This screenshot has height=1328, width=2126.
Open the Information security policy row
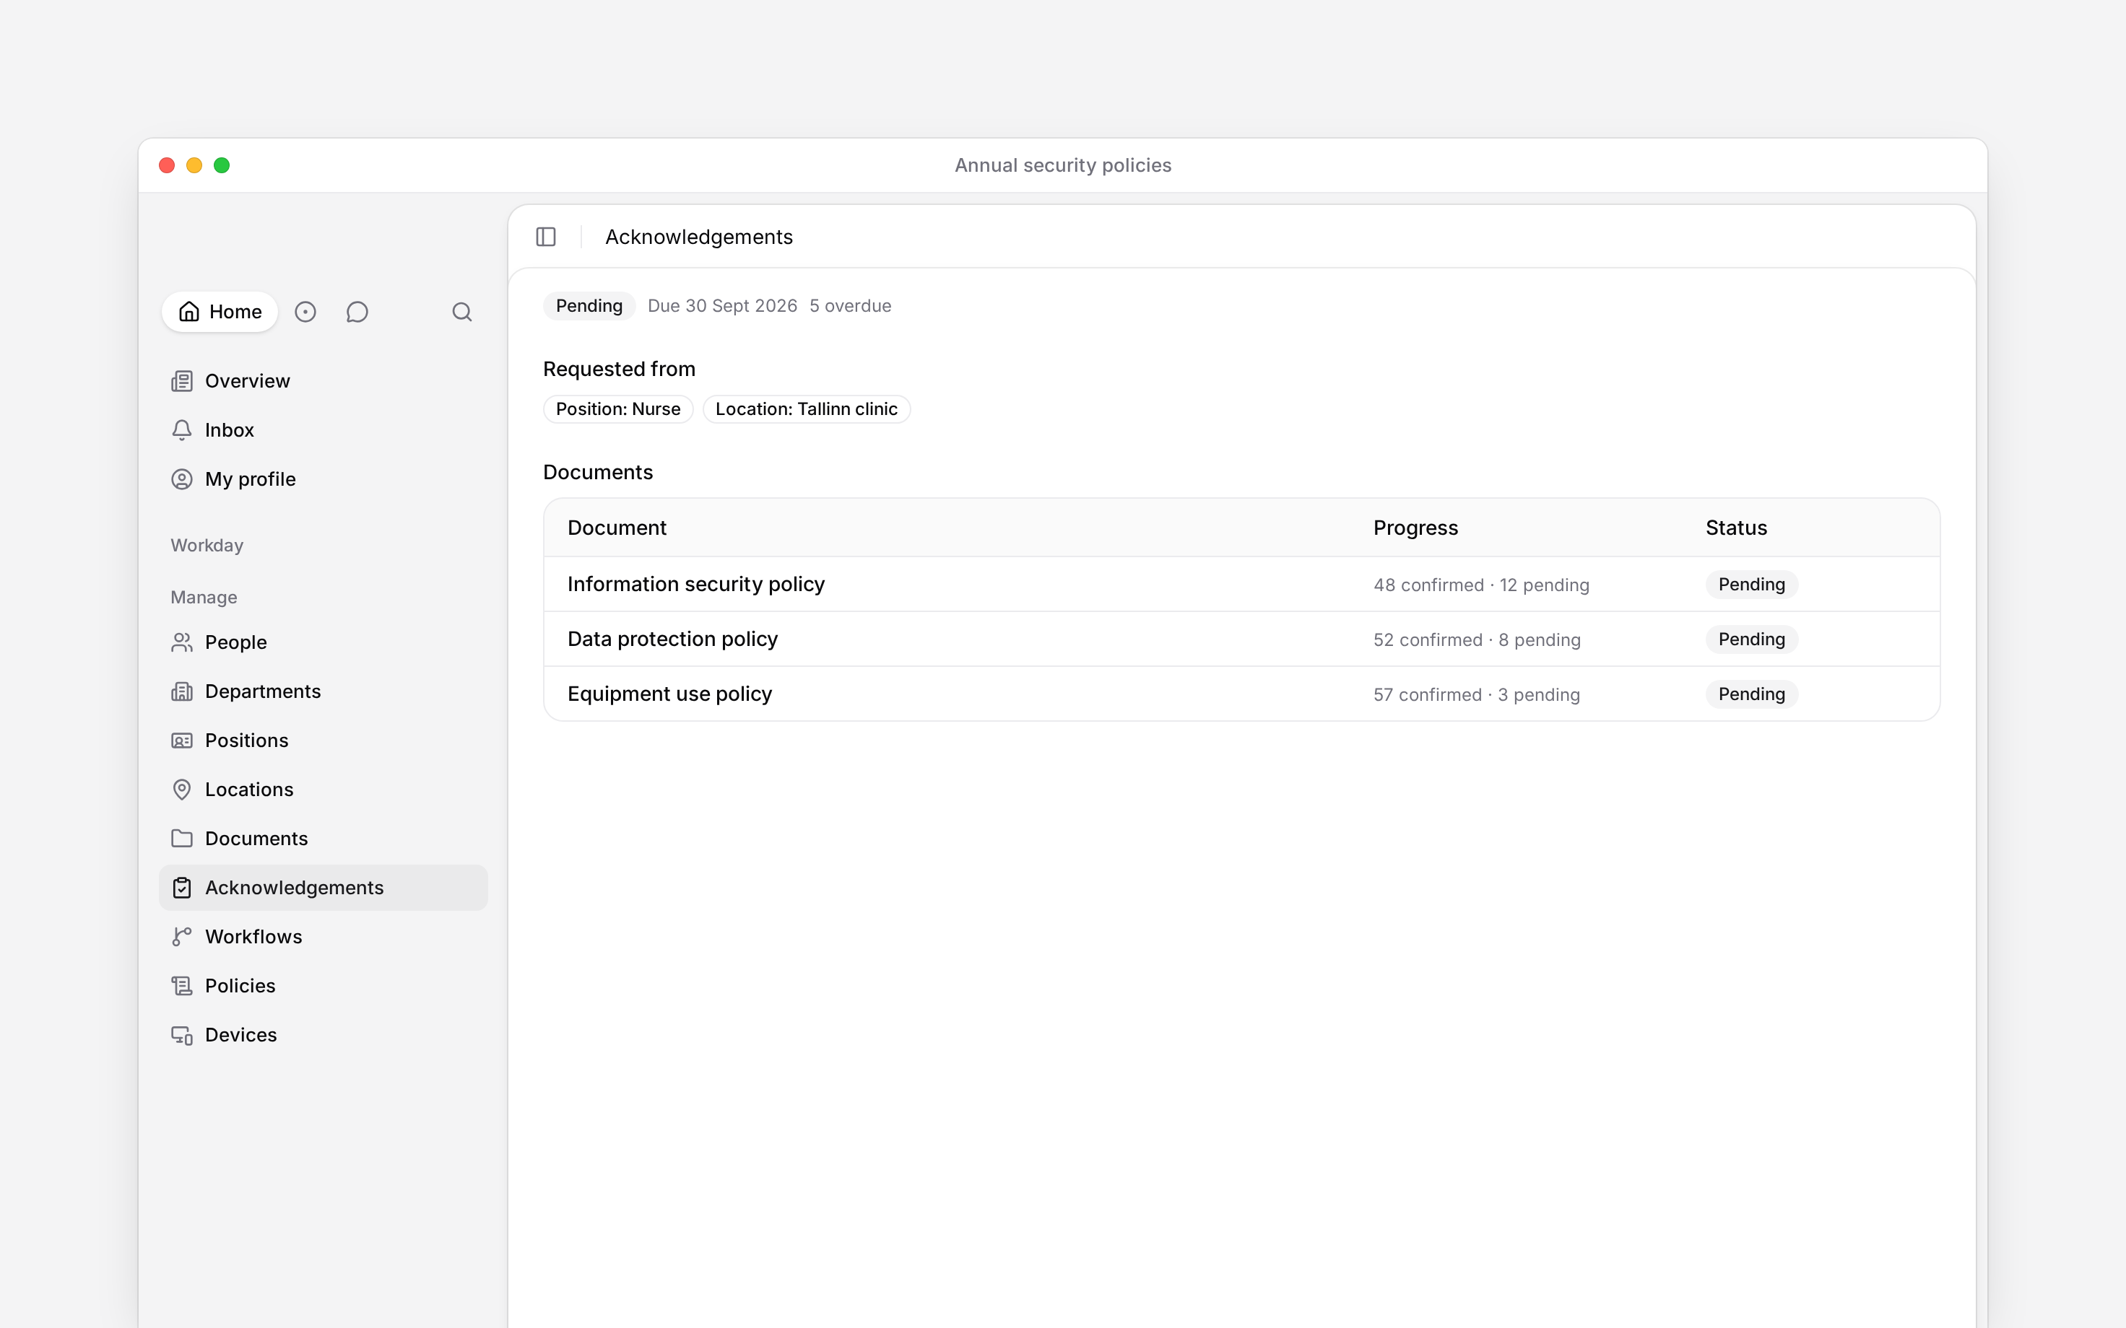click(x=1241, y=585)
